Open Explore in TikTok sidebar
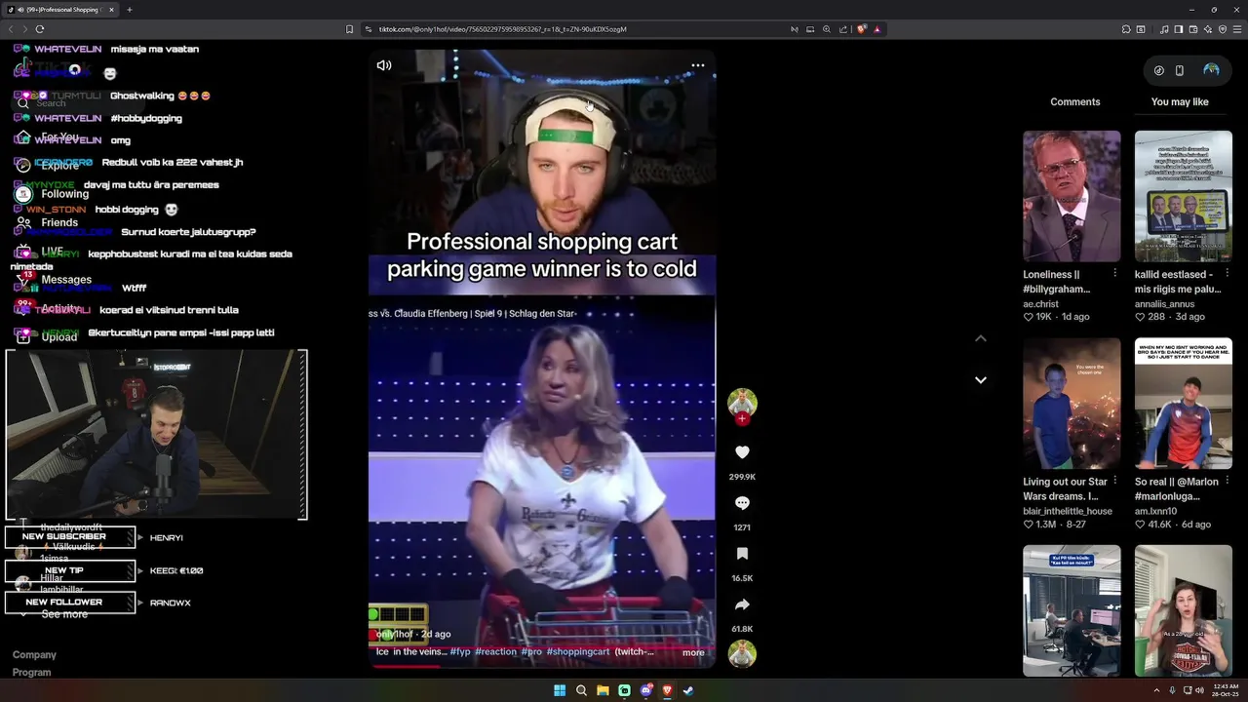The image size is (1248, 702). tap(59, 166)
